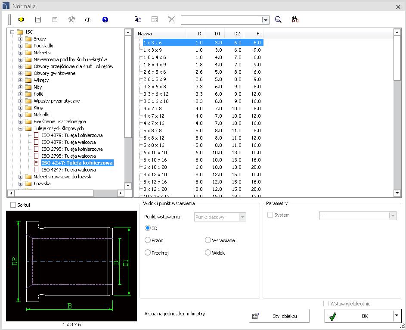Open the Punkt wstawienia dropdown
Viewport: 406px width, 330px height.
point(242,217)
